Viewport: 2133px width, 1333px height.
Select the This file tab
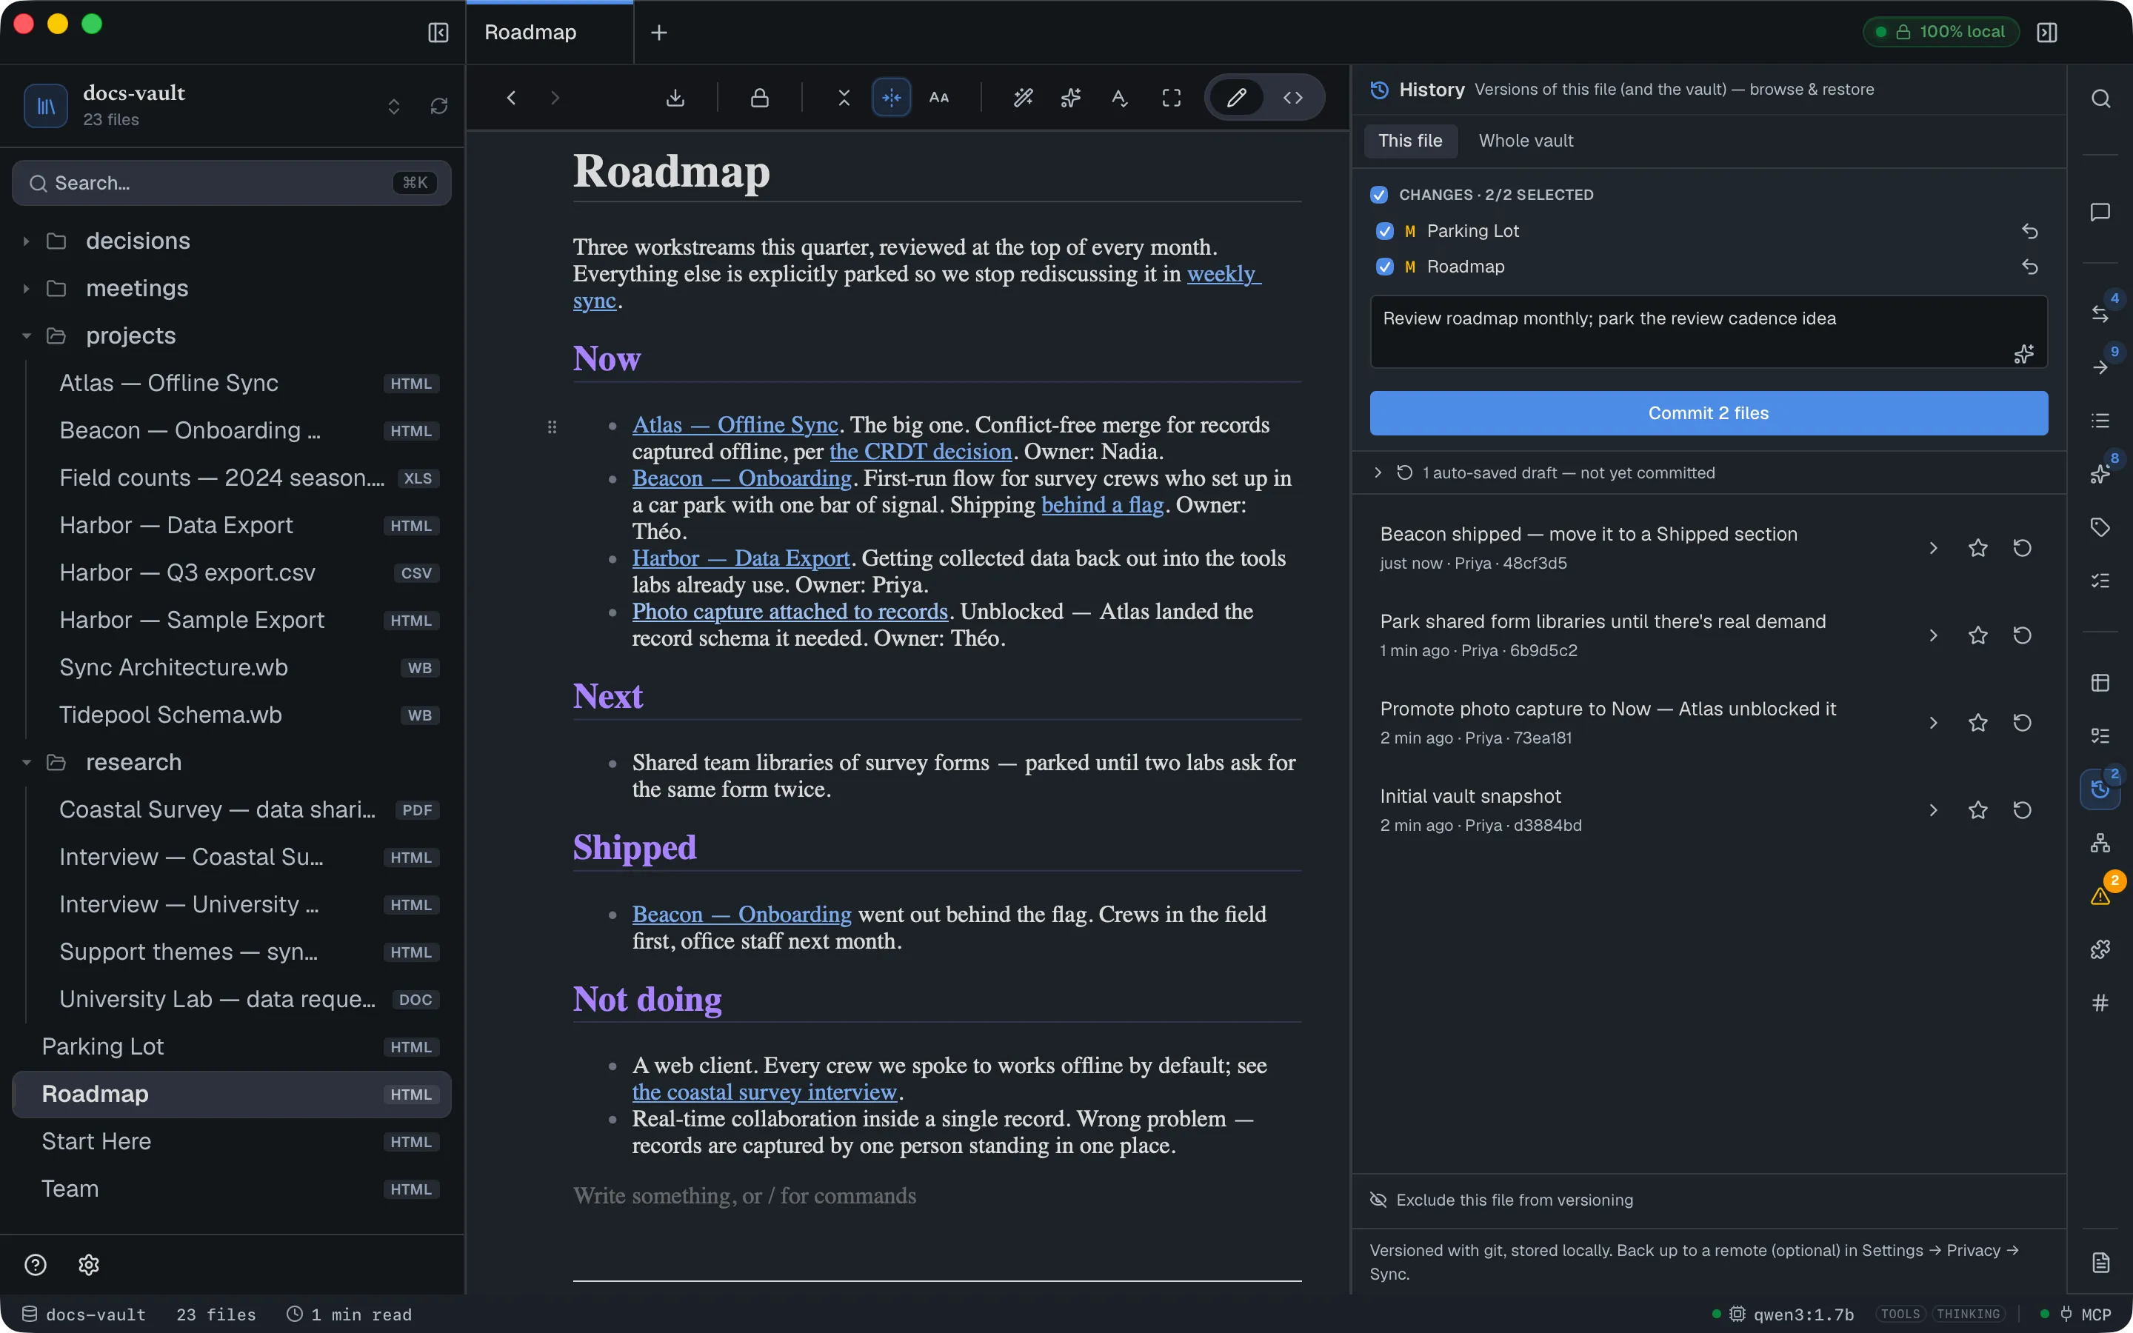(x=1410, y=141)
